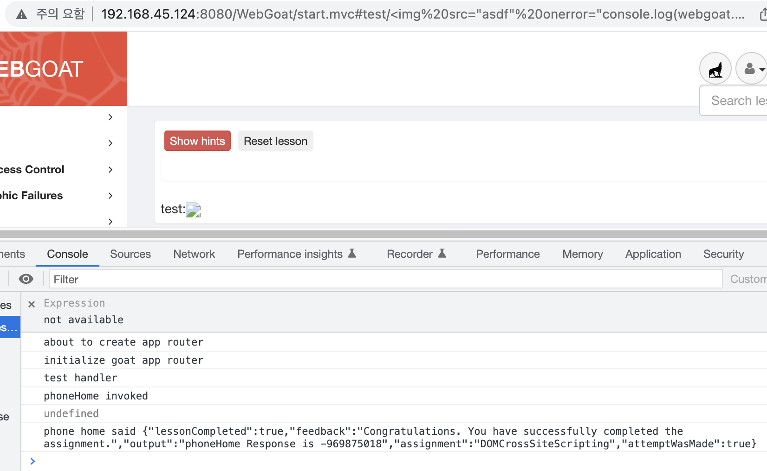Click the 'test handler' log line

coord(80,378)
